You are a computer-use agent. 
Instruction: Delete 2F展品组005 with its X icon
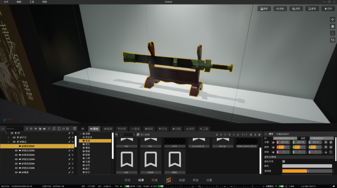coord(73,163)
